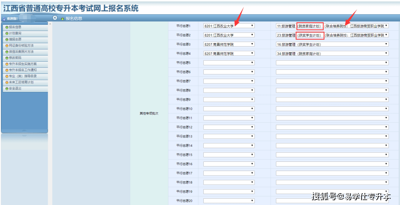Open the major dropdown for 平行志愿7

point(332,81)
